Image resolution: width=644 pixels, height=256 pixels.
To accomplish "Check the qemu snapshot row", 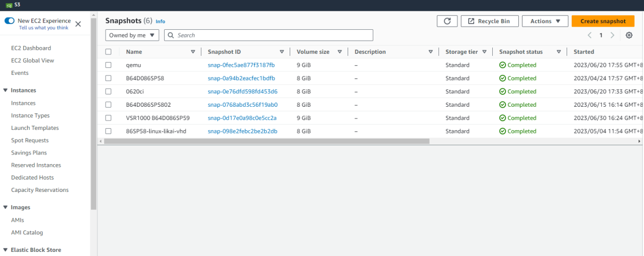I will pos(108,65).
